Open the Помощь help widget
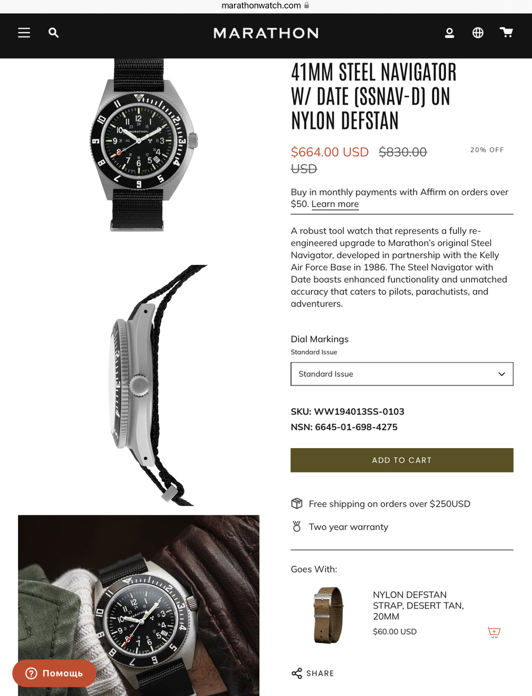Image resolution: width=532 pixels, height=696 pixels. point(54,673)
